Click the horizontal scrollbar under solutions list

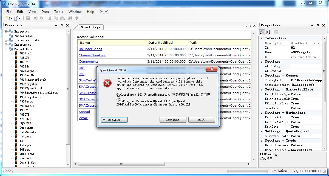pos(162,164)
